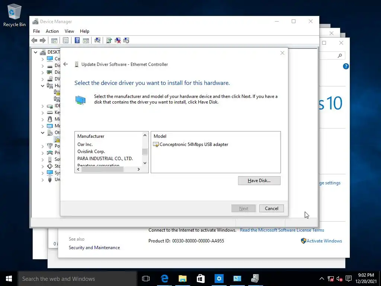Viewport: 381px width, 286px height.
Task: Toggle the show/hide action pane toolbar icon
Action: tap(86, 40)
